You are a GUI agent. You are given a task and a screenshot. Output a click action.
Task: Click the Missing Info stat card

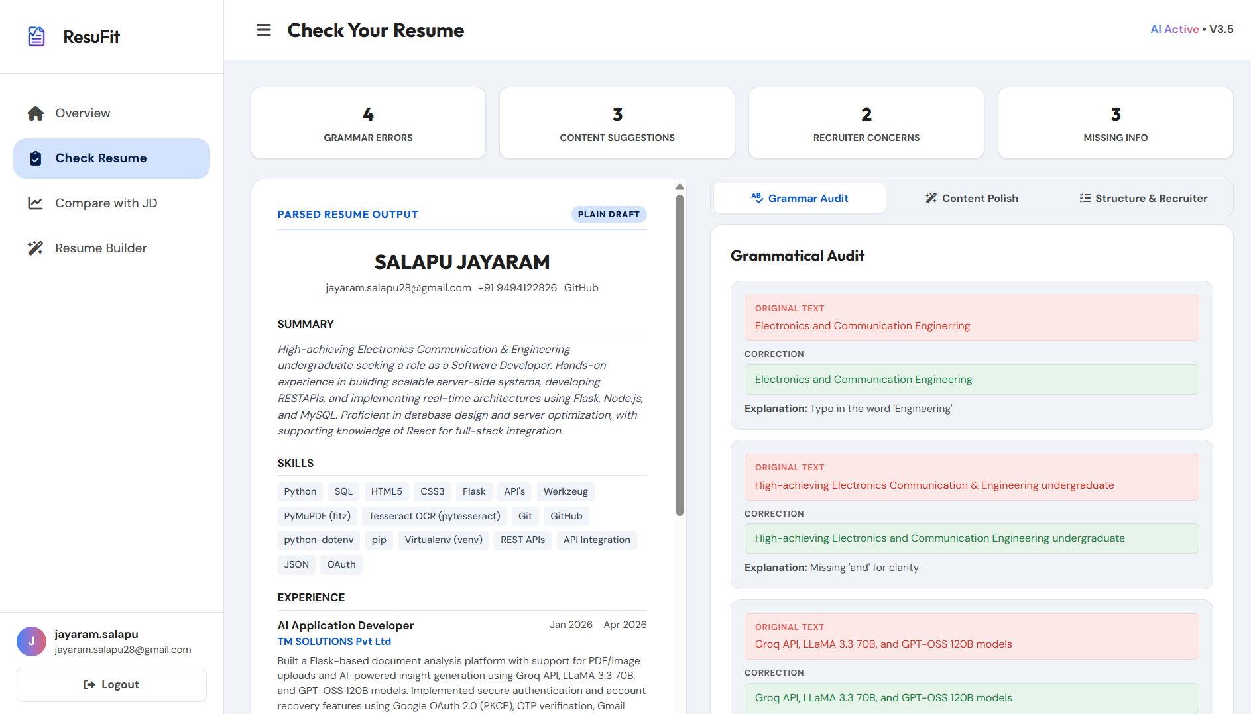point(1116,123)
